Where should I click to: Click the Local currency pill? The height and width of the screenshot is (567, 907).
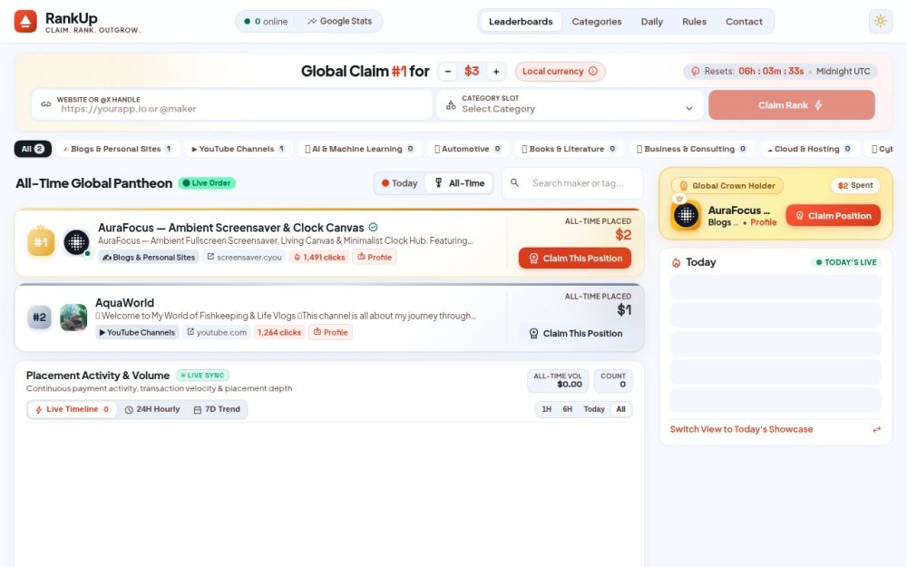coord(560,71)
